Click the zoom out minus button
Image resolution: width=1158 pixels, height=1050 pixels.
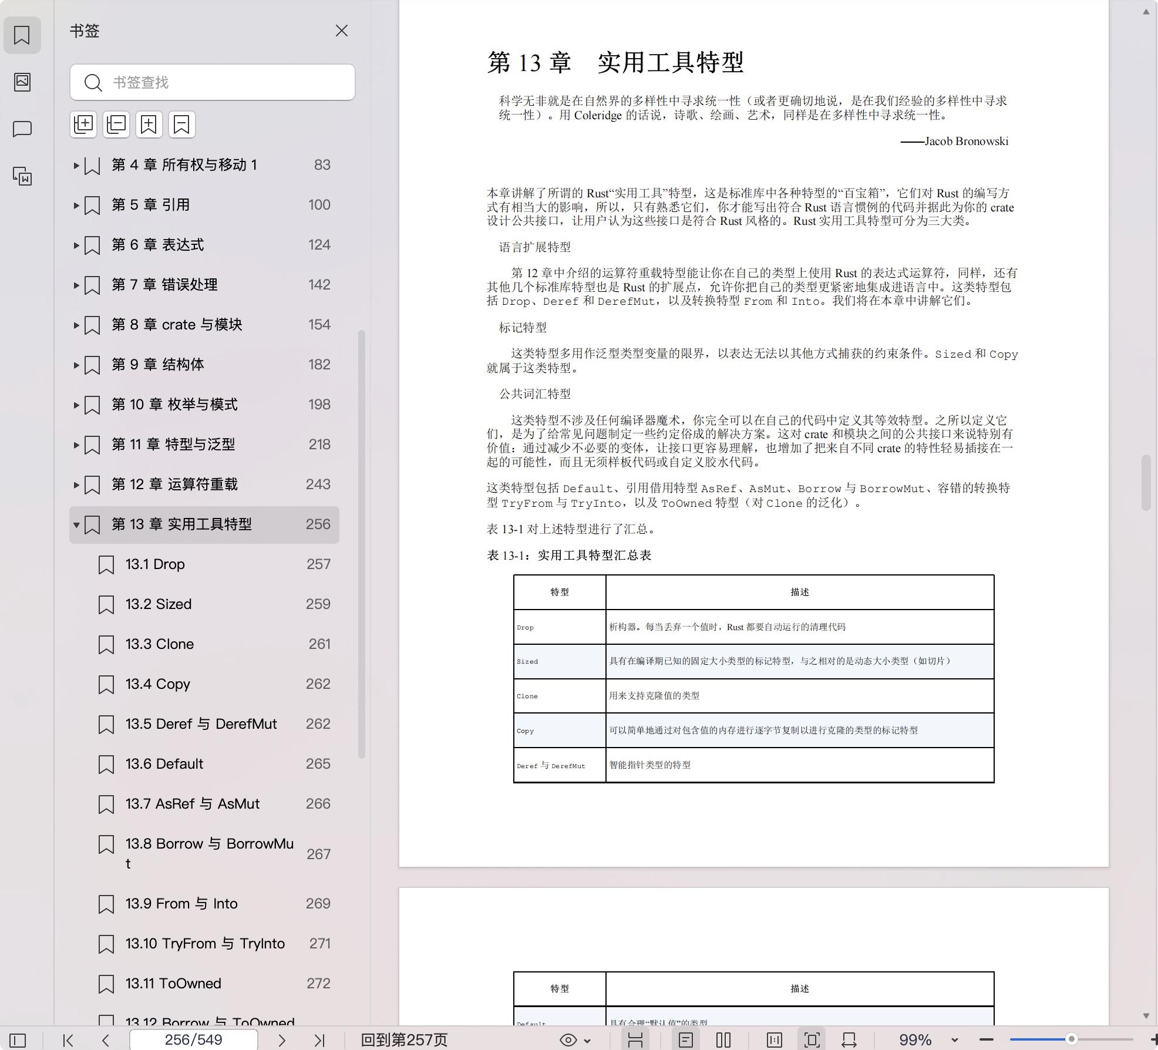point(987,1040)
